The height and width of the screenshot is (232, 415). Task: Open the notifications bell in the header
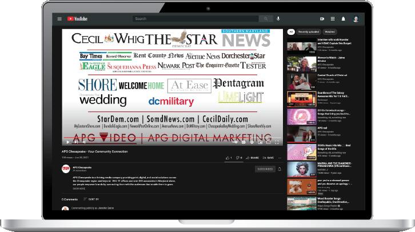pyautogui.click(x=344, y=19)
